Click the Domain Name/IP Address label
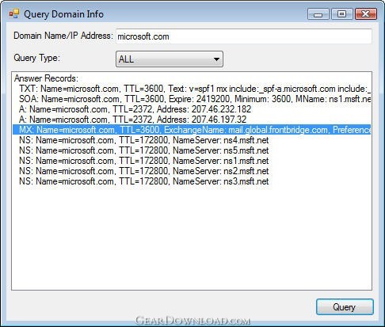385x327 pixels. [x=63, y=36]
